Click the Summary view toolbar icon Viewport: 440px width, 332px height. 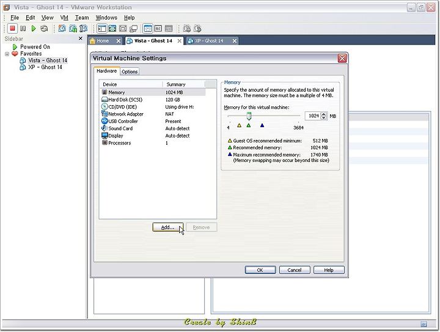[x=148, y=28]
